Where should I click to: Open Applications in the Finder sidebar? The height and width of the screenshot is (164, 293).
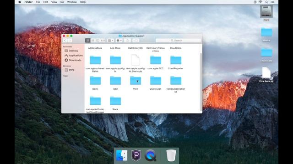pos(73,56)
